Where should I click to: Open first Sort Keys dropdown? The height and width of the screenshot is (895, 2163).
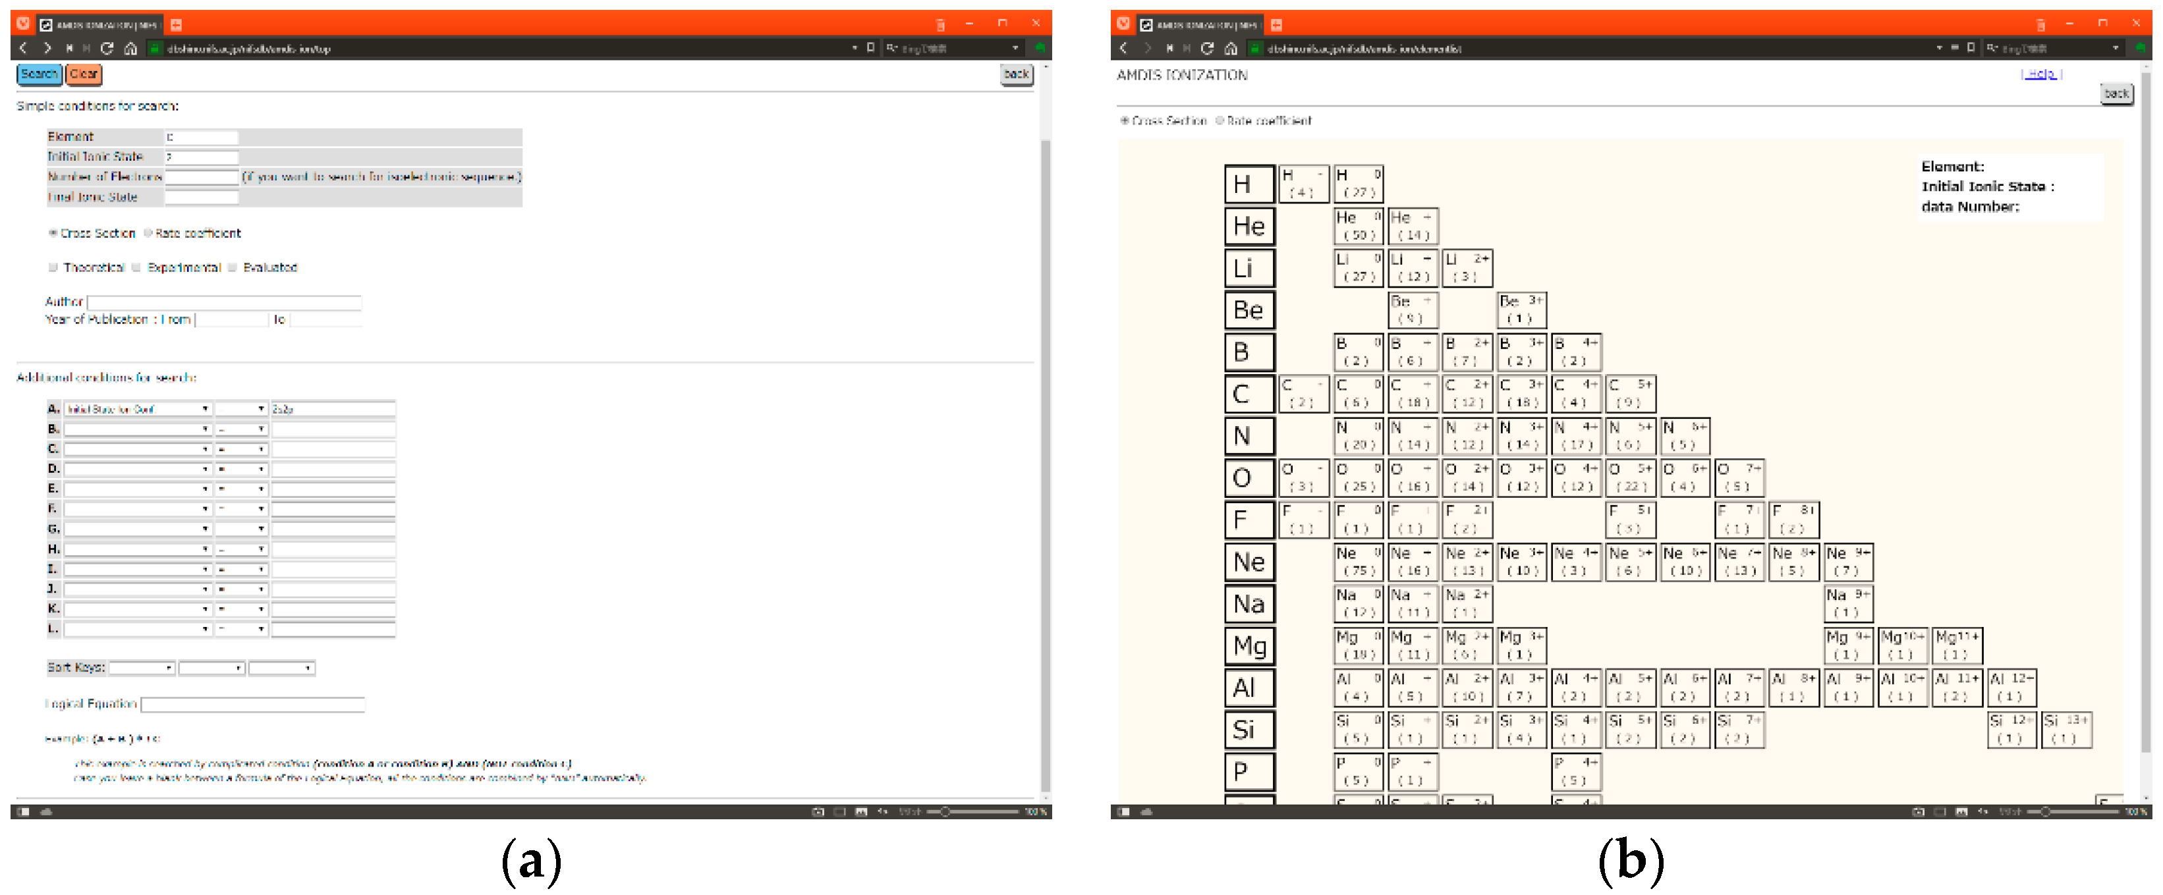[x=142, y=668]
